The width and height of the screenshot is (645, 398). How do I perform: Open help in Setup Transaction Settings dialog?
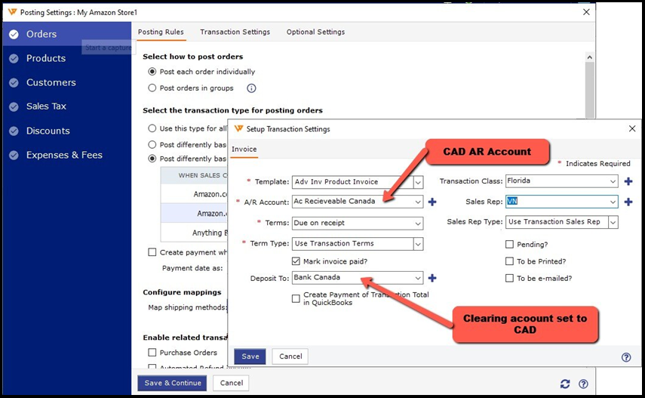tap(626, 357)
